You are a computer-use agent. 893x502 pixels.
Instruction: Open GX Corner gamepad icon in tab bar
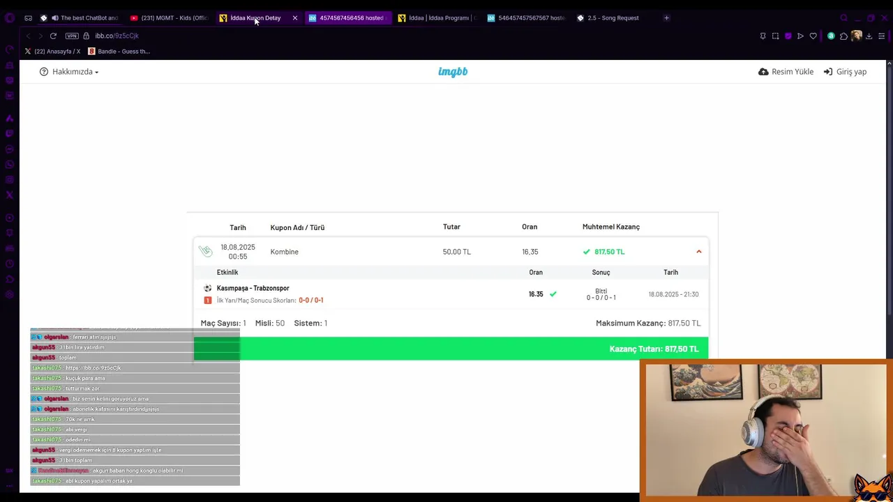(28, 18)
